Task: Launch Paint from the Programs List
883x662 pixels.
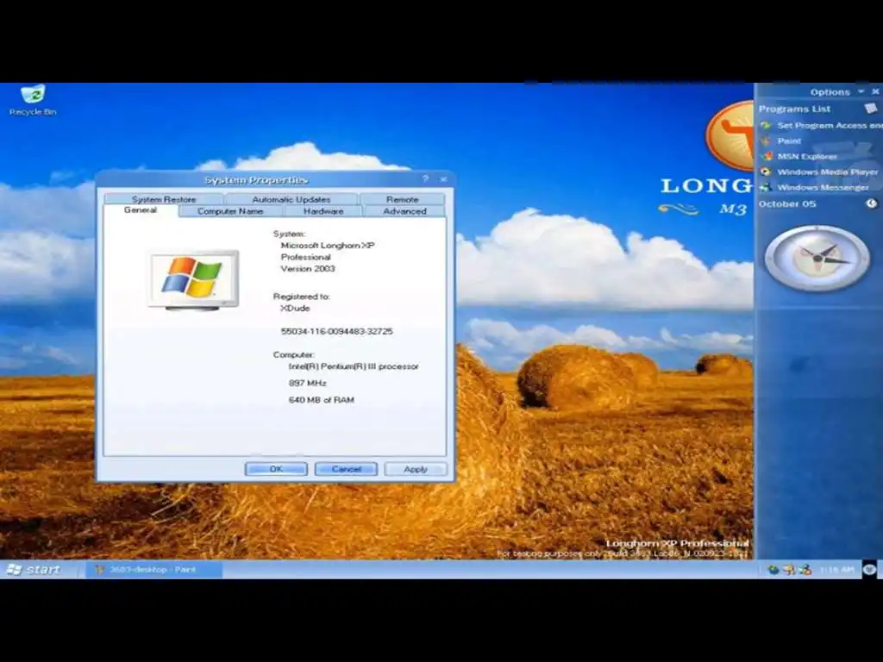Action: (789, 141)
